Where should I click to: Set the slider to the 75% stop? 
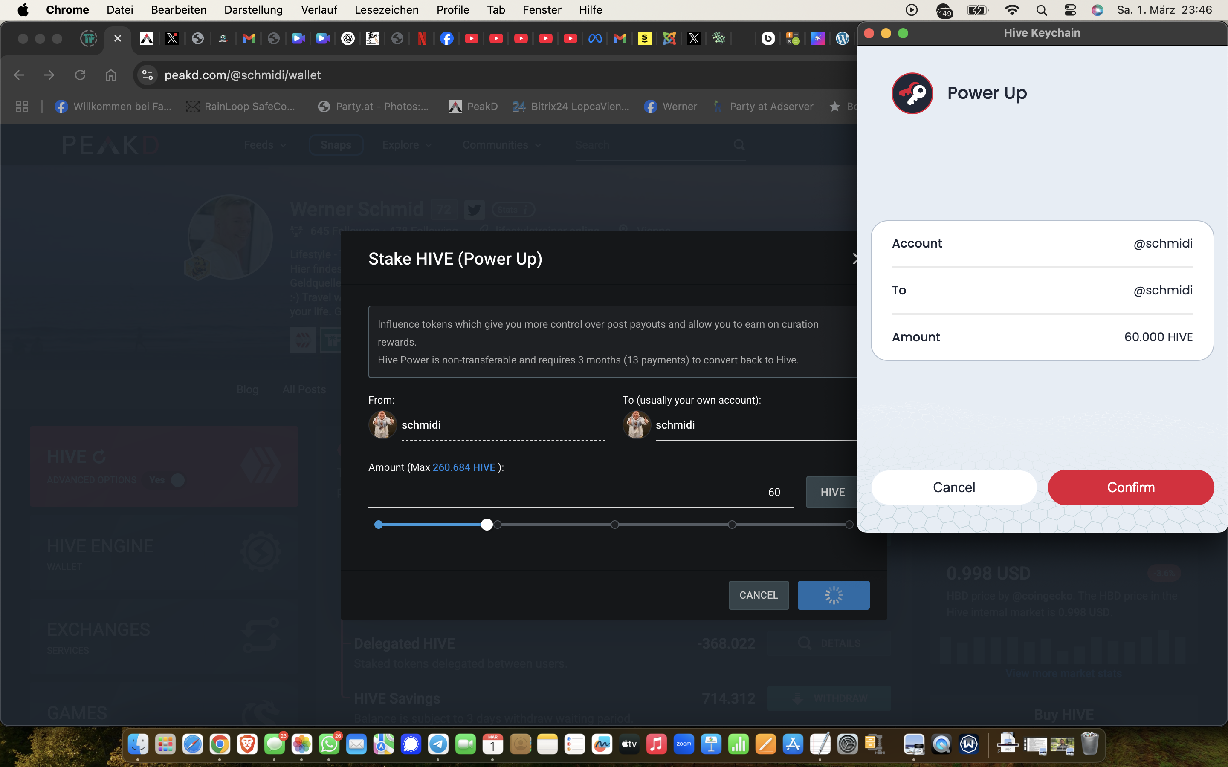[x=732, y=525]
